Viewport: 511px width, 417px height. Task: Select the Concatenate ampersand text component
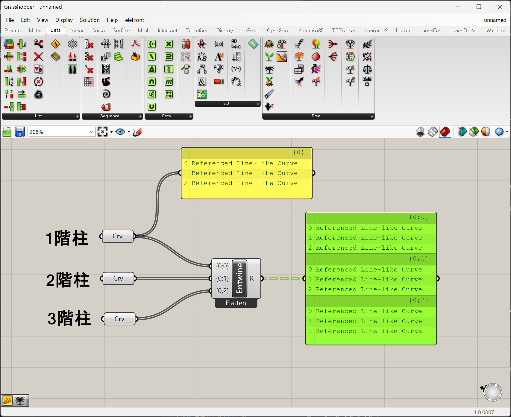click(202, 82)
